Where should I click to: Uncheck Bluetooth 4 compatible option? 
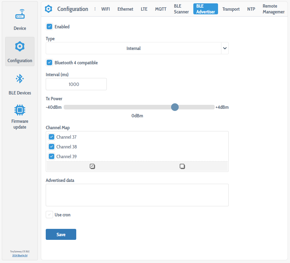49,63
